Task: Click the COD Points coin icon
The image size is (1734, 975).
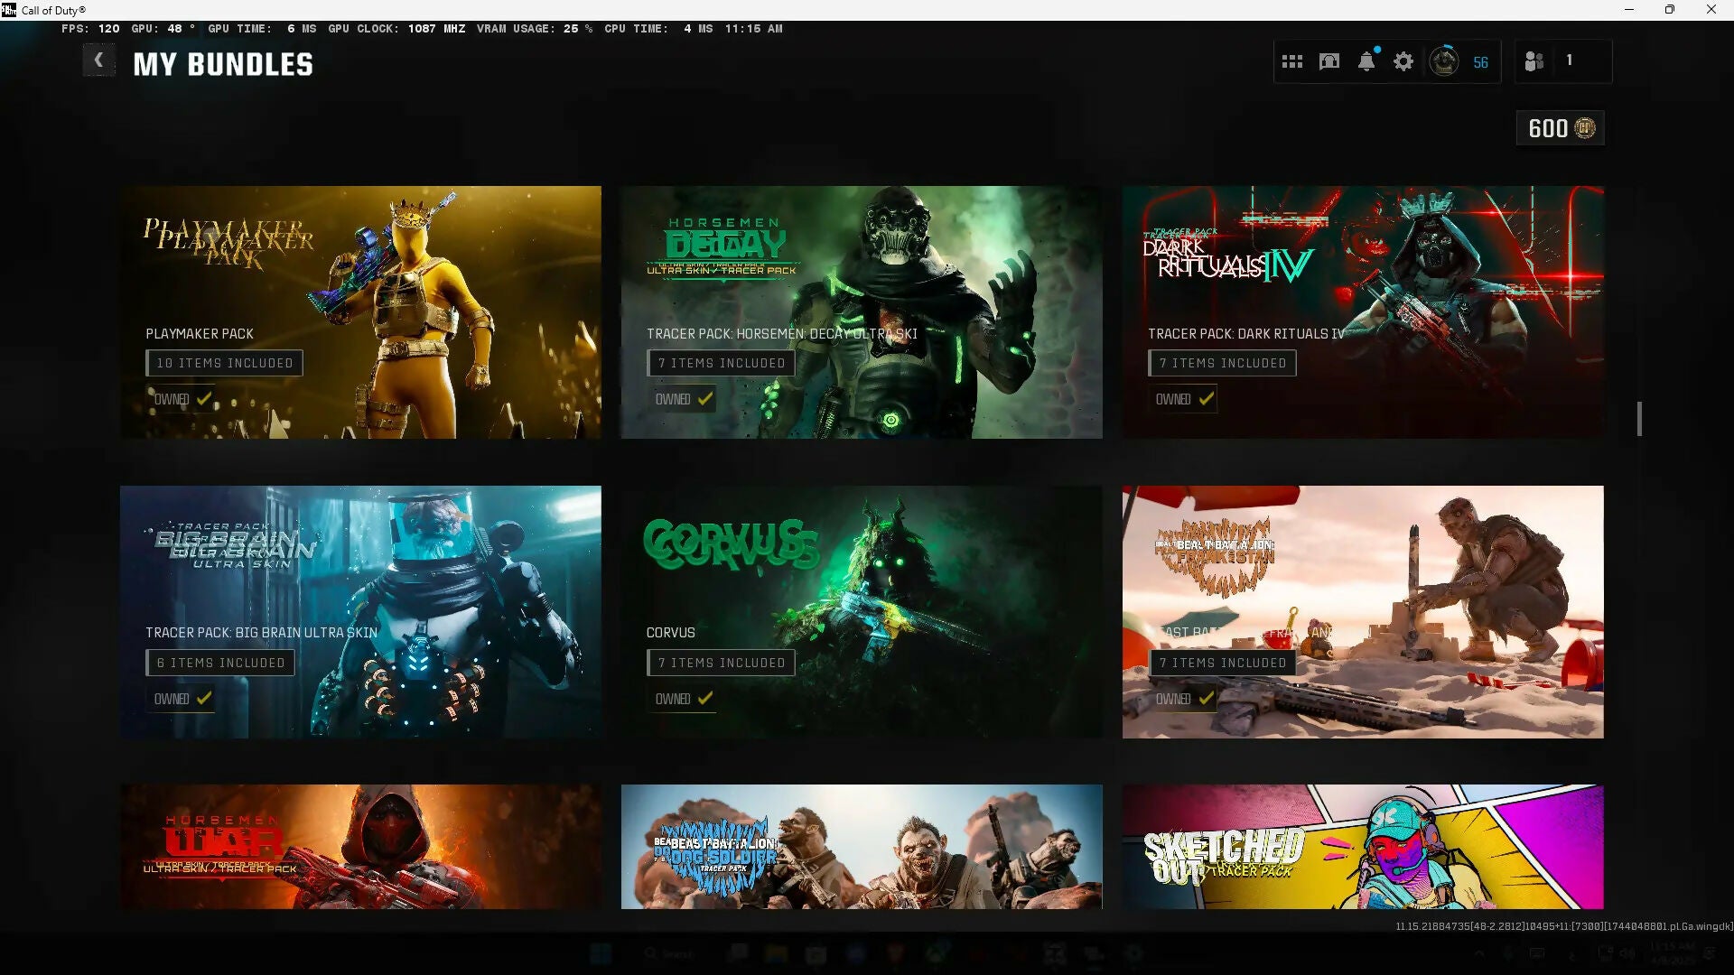Action: coord(1585,128)
